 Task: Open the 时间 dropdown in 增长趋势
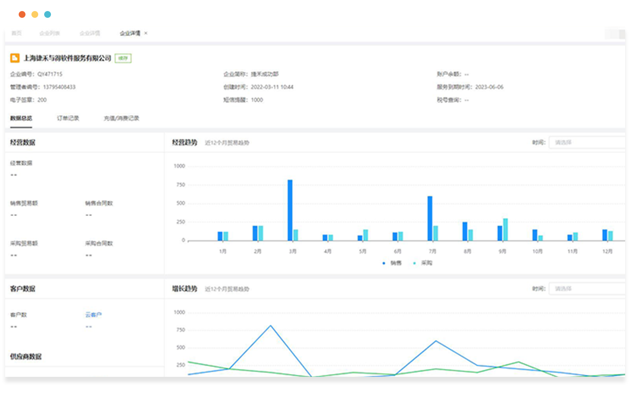tap(587, 289)
